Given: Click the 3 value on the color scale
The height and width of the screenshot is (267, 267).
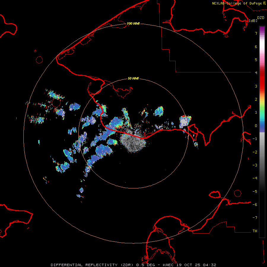Looking at the screenshot, I should pos(256,86).
